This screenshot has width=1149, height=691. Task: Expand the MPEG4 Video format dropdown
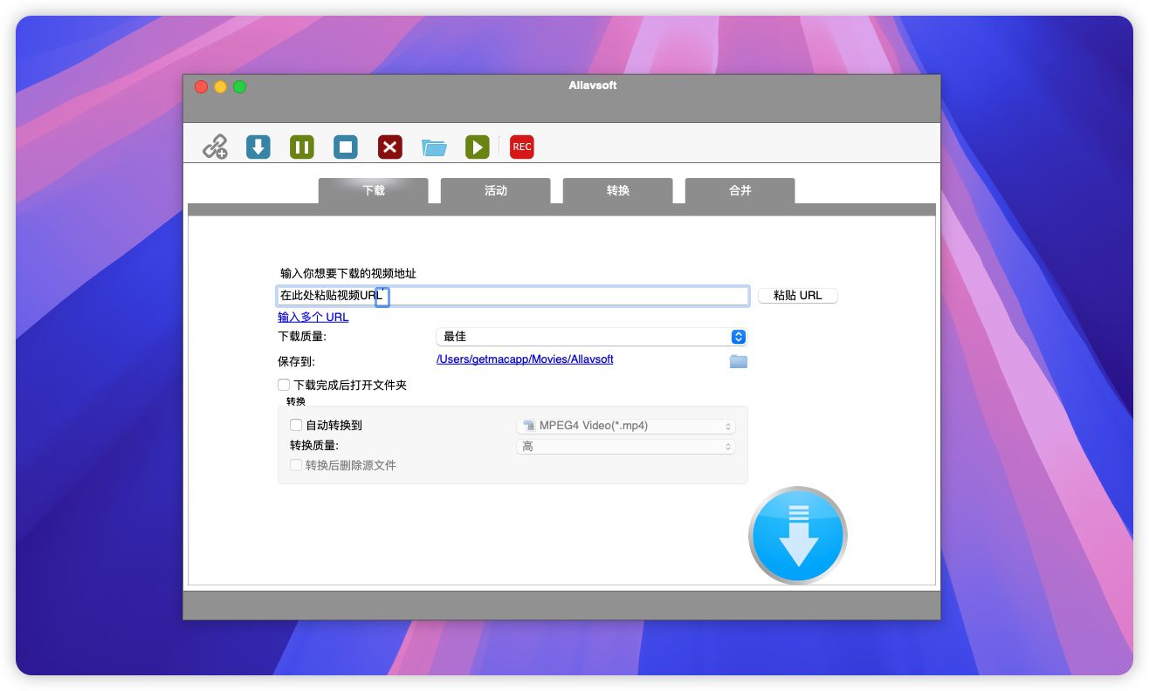click(625, 427)
